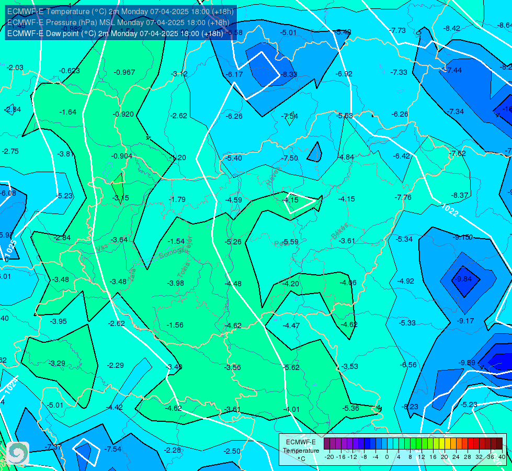Click the -3.29 dew point value

(x=57, y=363)
